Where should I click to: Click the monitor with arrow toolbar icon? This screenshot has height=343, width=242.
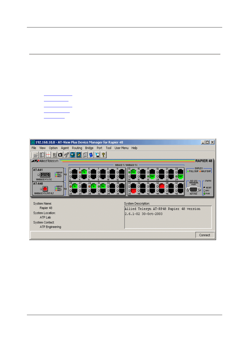[x=97, y=155]
